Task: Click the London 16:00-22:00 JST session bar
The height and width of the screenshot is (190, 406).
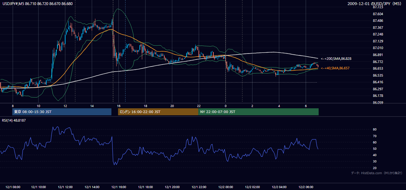Action: pos(158,112)
